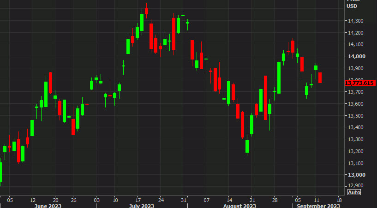Click the 13,900 price axis label
Viewport: 377px width, 208px height.
tap(356, 68)
